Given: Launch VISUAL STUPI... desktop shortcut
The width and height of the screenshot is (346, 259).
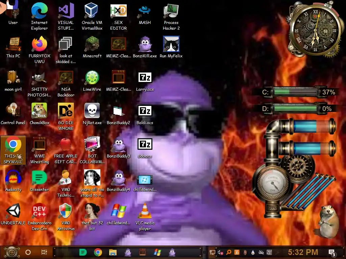Looking at the screenshot, I should (66, 16).
